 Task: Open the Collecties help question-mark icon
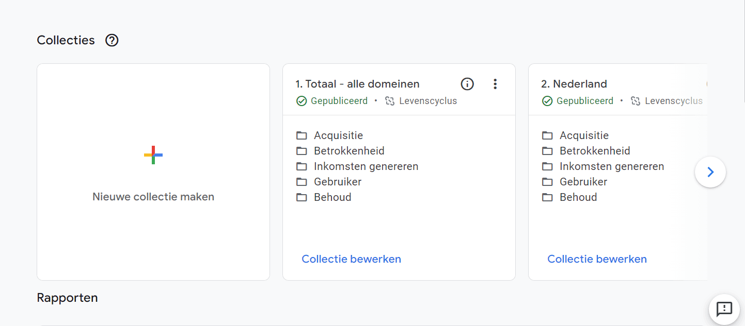pyautogui.click(x=112, y=40)
